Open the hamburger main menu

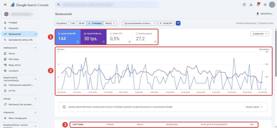(5, 5)
